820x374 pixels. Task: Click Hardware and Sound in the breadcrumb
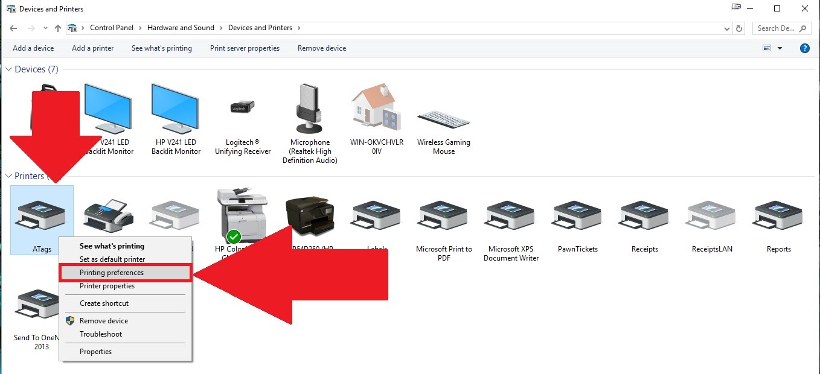pos(181,28)
